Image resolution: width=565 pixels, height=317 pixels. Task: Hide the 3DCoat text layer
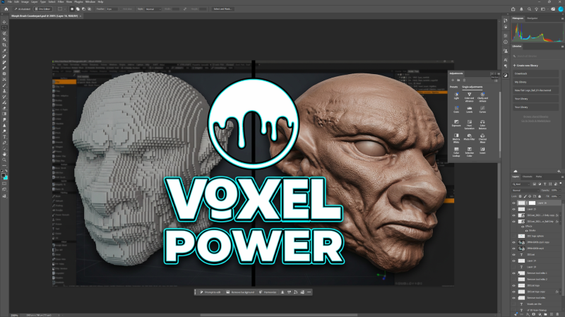(x=514, y=254)
